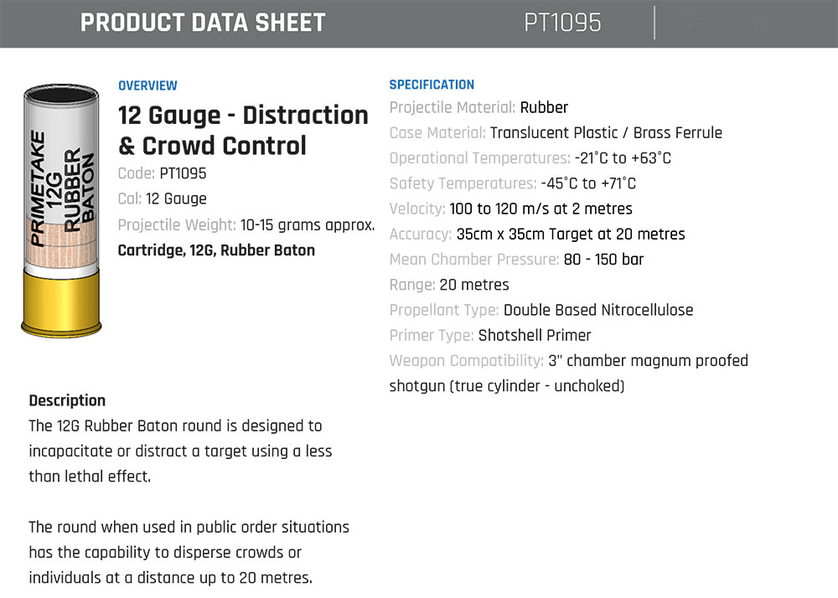Click the Mean Chamber Pressure value
The width and height of the screenshot is (838, 598).
tap(603, 260)
